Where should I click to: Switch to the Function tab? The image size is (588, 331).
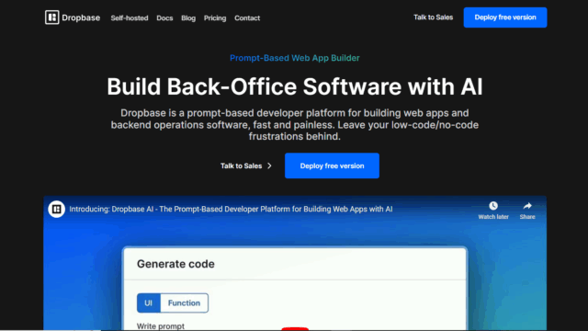click(x=184, y=302)
